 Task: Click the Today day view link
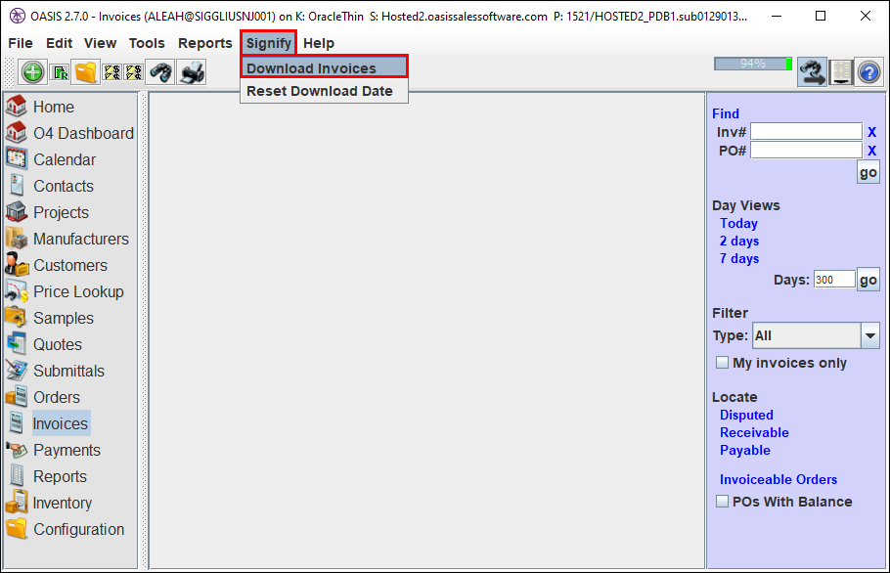point(738,224)
